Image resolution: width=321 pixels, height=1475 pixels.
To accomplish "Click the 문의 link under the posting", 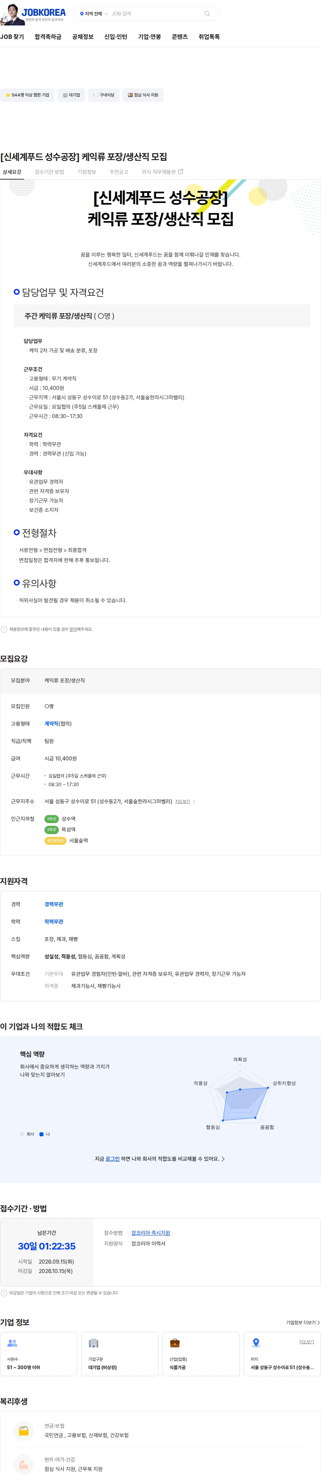I will coord(73,629).
